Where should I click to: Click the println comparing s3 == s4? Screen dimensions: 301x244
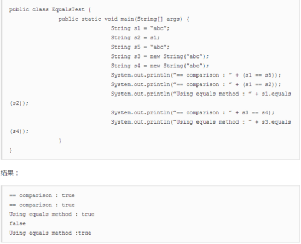(193, 113)
